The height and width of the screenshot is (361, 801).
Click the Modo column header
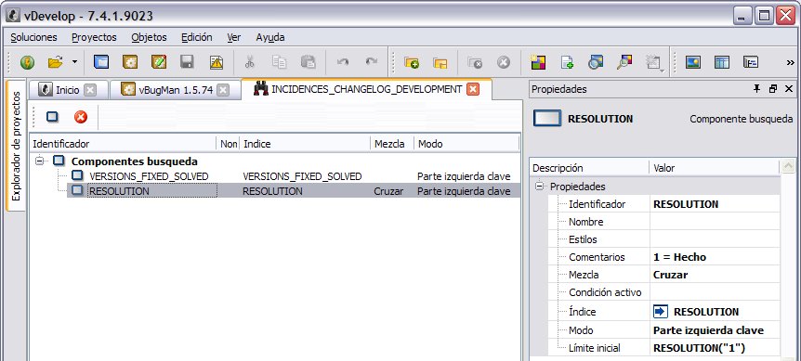click(x=466, y=144)
